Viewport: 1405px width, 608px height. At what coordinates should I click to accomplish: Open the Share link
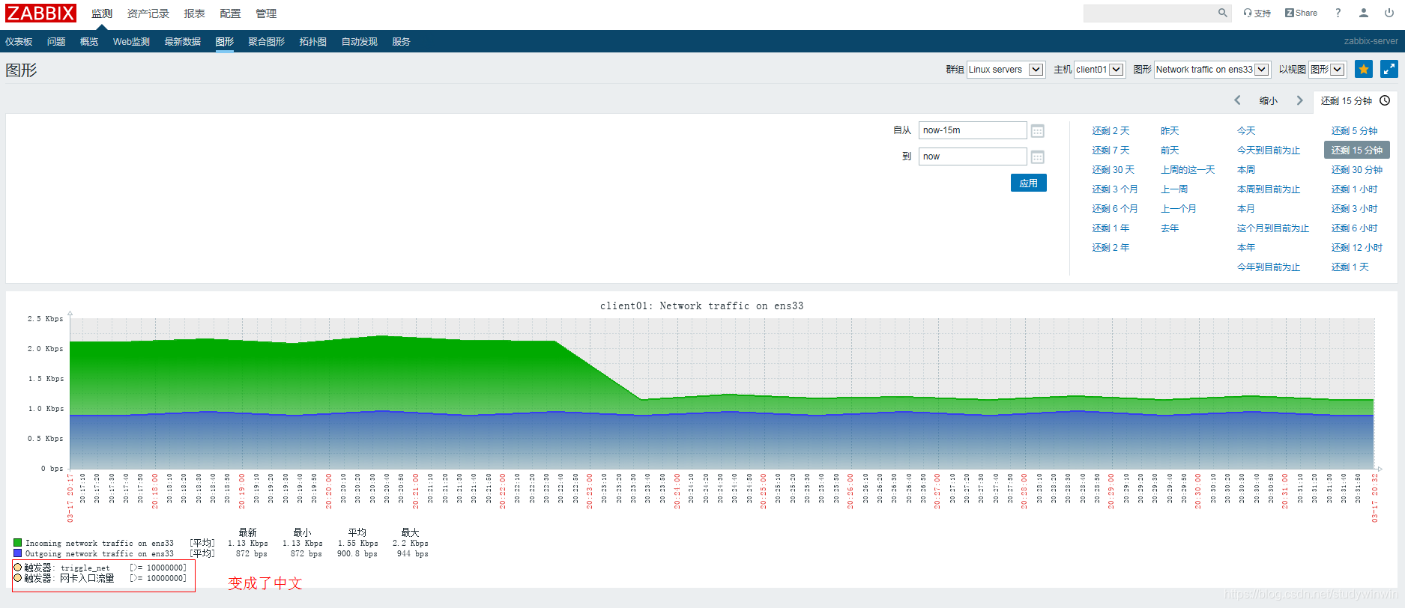(1301, 13)
